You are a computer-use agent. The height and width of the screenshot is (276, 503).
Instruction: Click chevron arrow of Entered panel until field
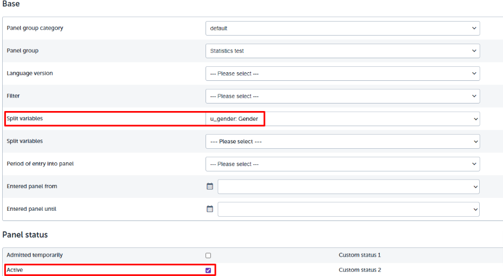tap(475, 210)
